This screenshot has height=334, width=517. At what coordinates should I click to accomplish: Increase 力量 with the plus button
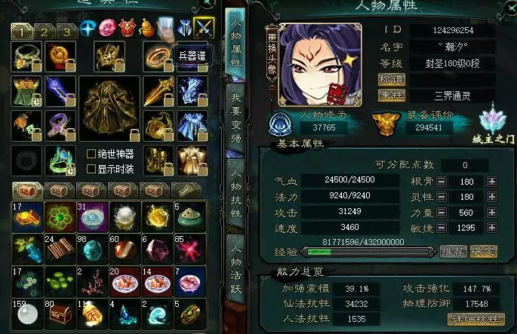point(492,213)
